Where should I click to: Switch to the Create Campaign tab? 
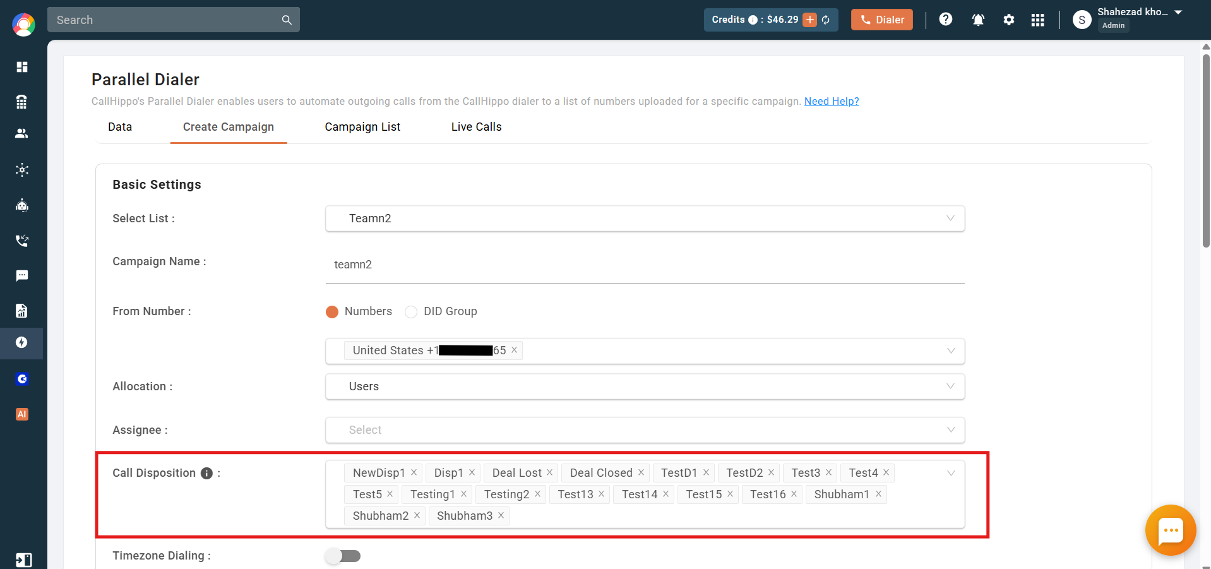tap(229, 127)
